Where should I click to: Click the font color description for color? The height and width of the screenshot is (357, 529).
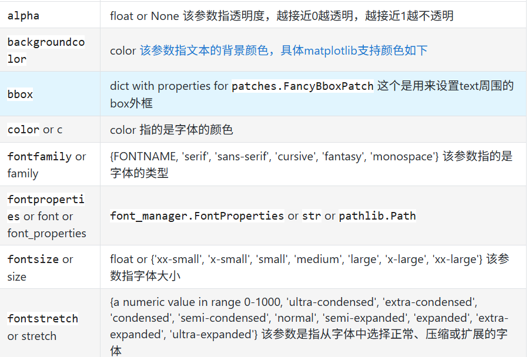[172, 129]
